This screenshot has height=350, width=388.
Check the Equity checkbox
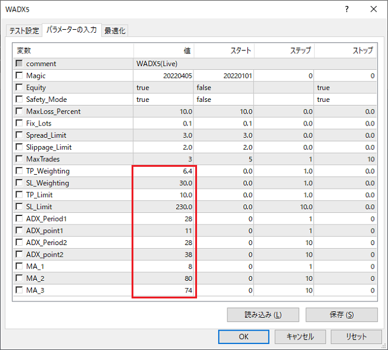[19, 87]
